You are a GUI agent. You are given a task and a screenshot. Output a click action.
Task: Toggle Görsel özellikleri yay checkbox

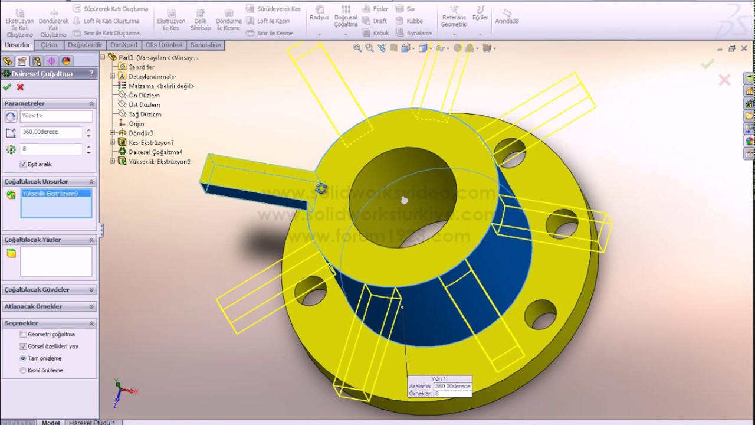23,346
